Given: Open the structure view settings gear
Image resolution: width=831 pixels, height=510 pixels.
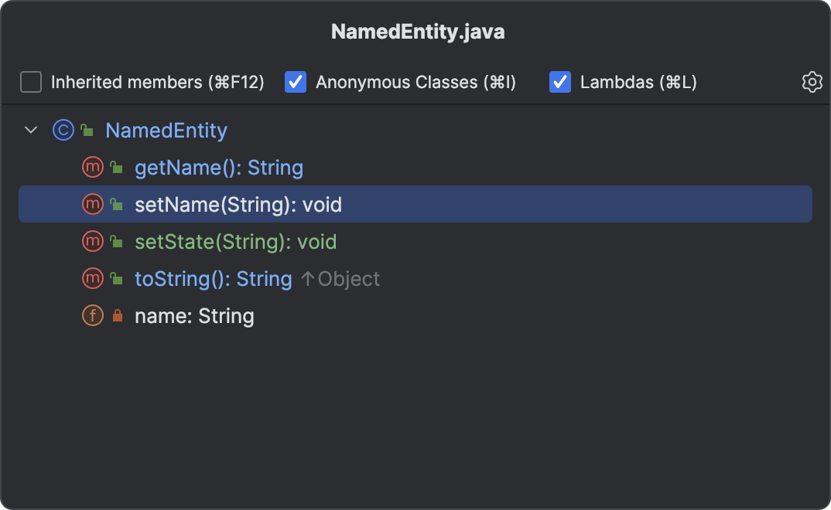Looking at the screenshot, I should 812,82.
